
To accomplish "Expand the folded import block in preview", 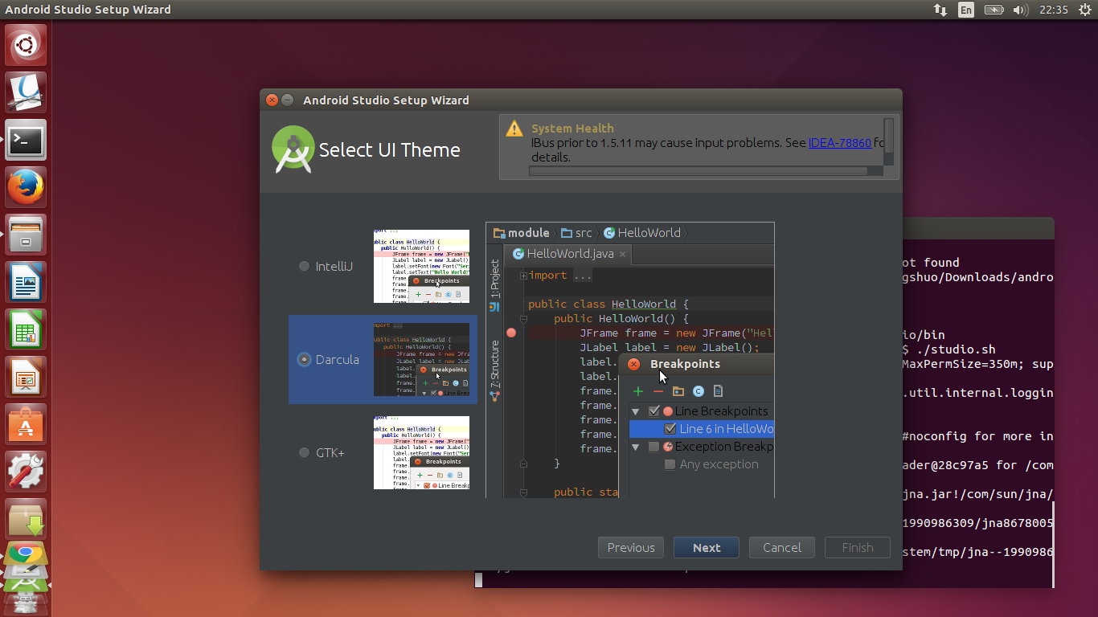I will pyautogui.click(x=523, y=276).
